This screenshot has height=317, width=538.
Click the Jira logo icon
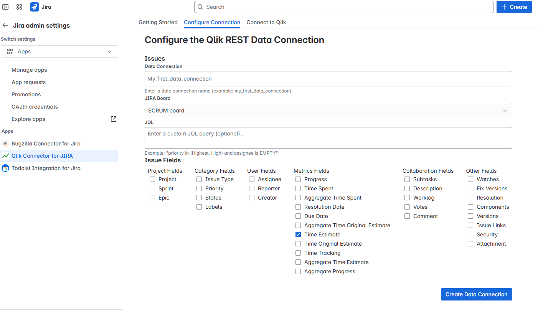click(x=35, y=7)
